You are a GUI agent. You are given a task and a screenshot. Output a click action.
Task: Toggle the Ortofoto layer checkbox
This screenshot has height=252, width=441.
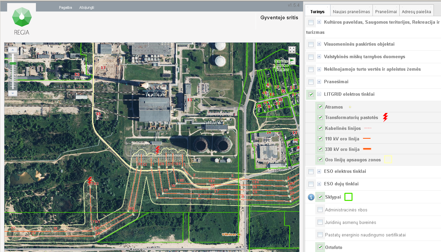click(320, 247)
